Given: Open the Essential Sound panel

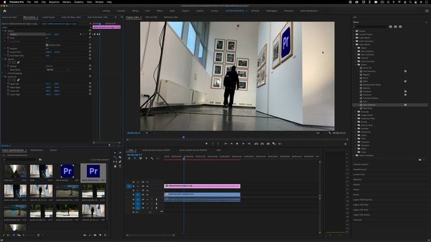Looking at the screenshot, I should coord(360,169).
